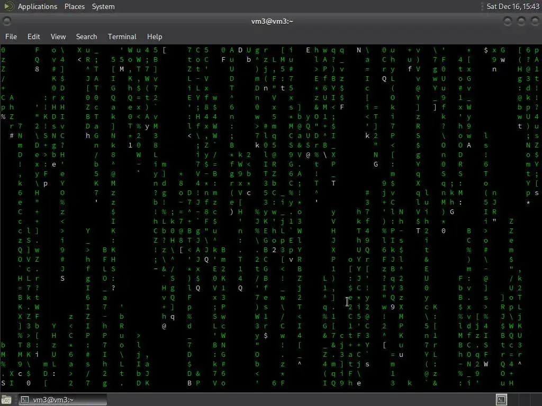The height and width of the screenshot is (406, 542).
Task: Switch to the first workspace showing the terminal
Action: point(502,400)
